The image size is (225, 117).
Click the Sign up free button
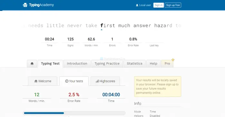(x=173, y=5)
